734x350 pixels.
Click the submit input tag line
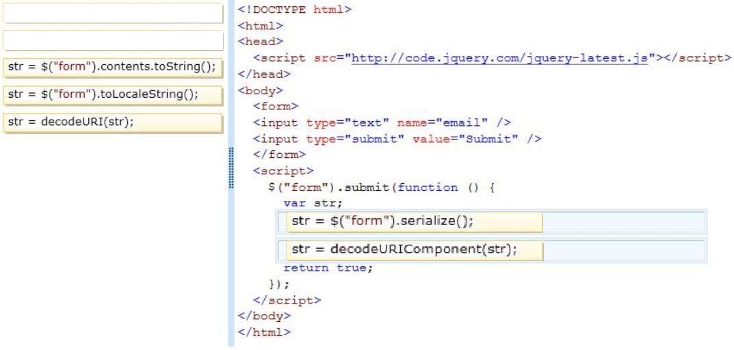(x=397, y=139)
